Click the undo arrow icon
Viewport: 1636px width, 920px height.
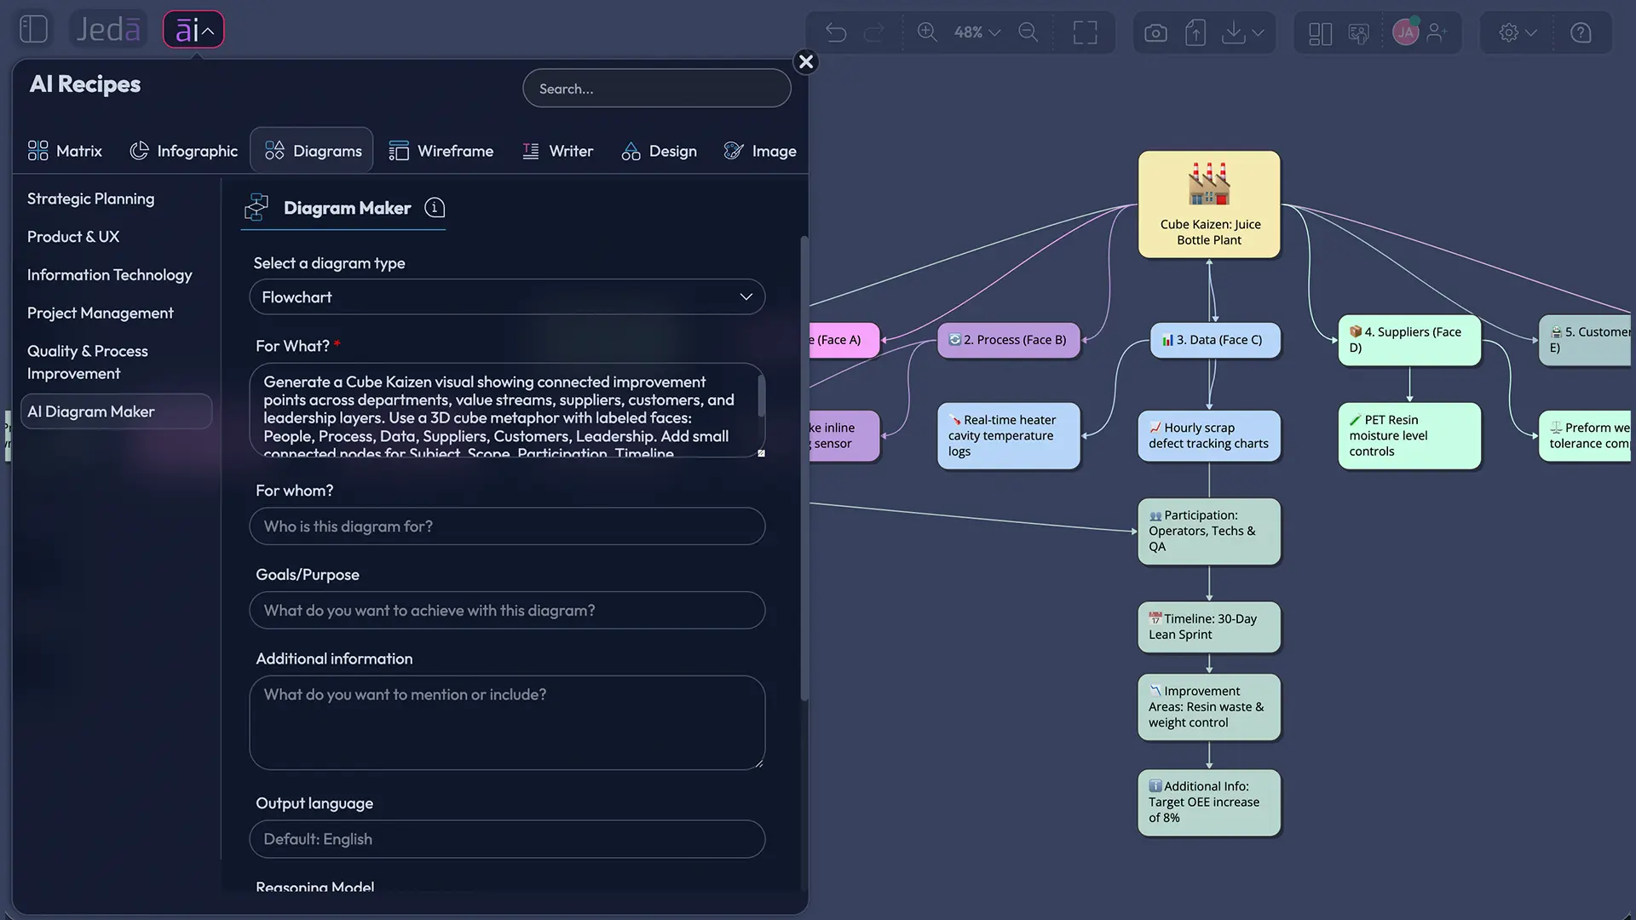tap(836, 32)
